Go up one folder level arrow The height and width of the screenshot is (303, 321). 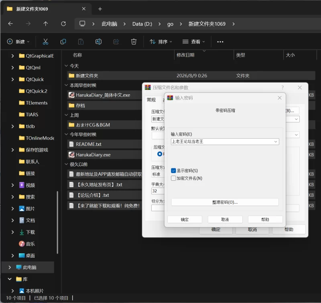[x=46, y=24]
